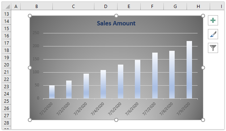Click the bottom-right chart resize handle
This screenshot has width=226, height=131.
coord(203,120)
